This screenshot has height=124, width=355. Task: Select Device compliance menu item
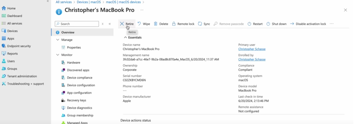[x=79, y=78]
